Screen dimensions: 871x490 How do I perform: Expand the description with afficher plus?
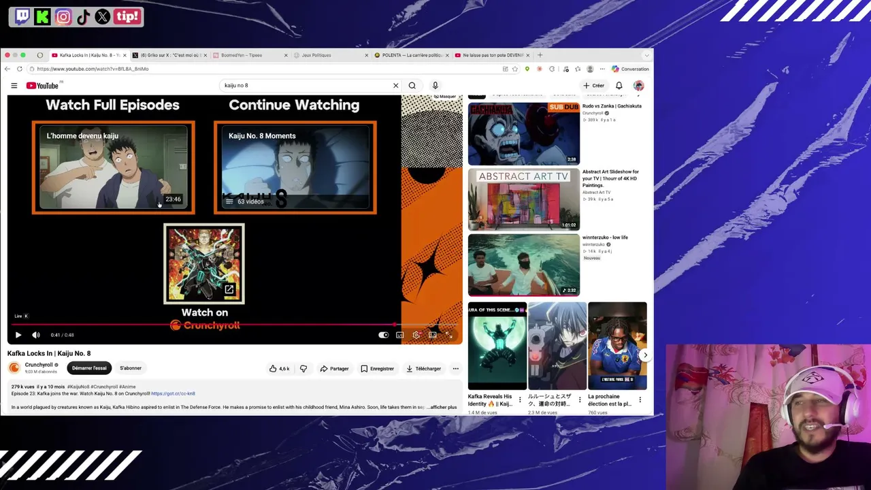coord(443,407)
